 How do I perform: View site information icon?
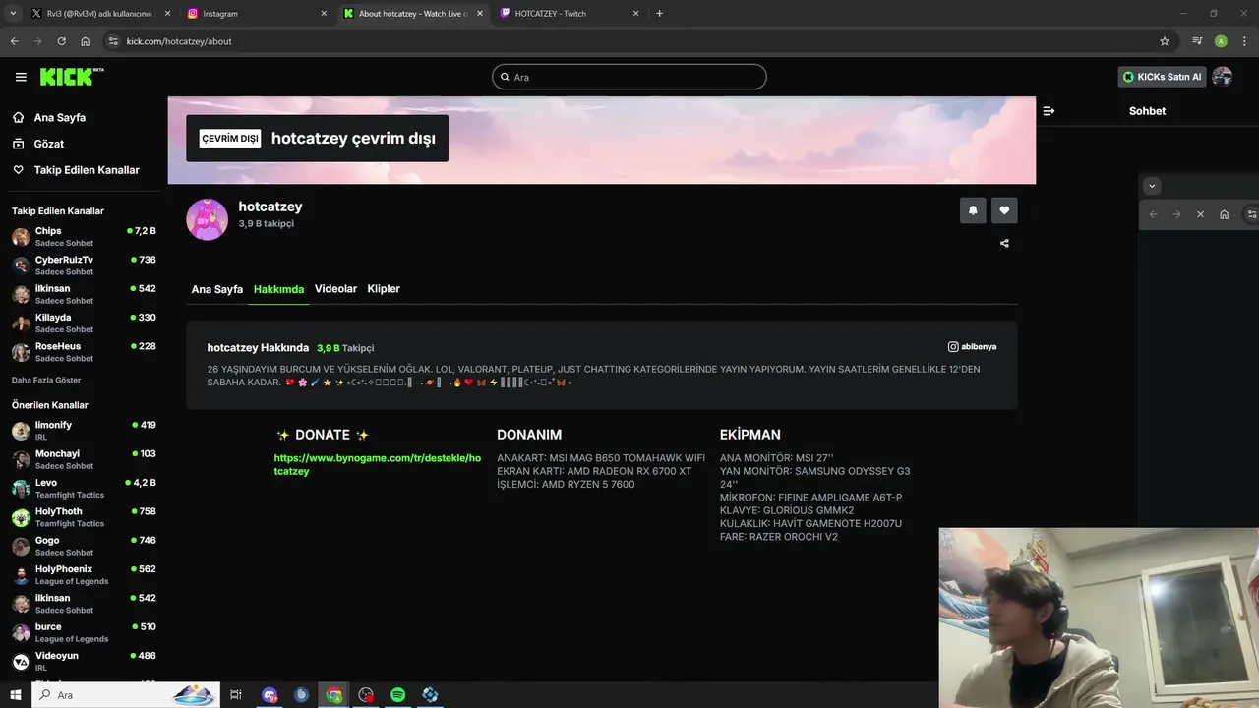click(x=113, y=41)
